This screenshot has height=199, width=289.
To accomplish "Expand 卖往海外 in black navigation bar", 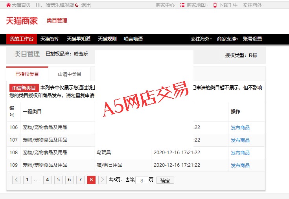I will pyautogui.click(x=201, y=39).
